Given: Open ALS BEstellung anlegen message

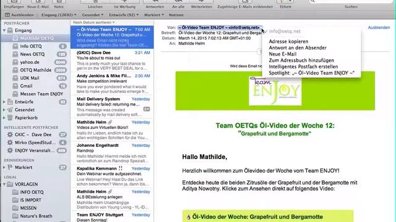Looking at the screenshot, I should (112, 199).
